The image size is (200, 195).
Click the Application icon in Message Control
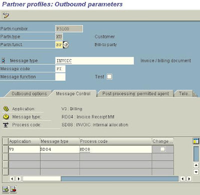click(x=6, y=109)
